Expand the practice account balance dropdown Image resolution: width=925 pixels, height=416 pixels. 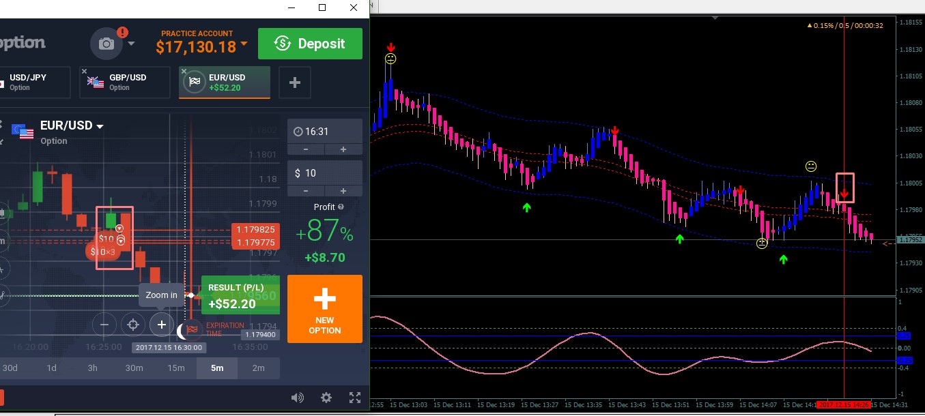(244, 46)
